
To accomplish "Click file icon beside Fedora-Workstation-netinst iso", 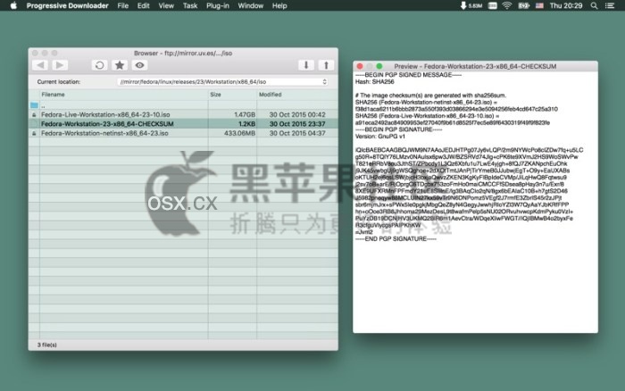I will pos(34,134).
